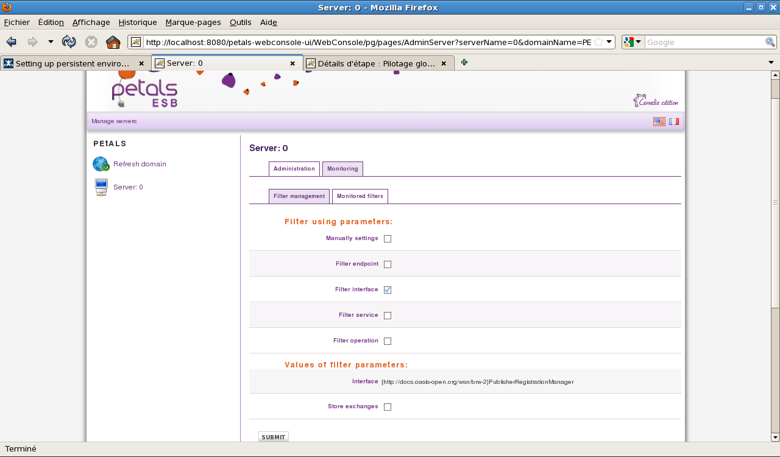Expand the URL bar history dropdown
The width and height of the screenshot is (780, 457).
pyautogui.click(x=609, y=42)
